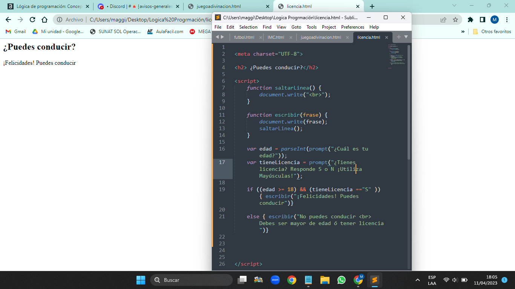The width and height of the screenshot is (515, 289).
Task: Open the Chrome three-dot menu
Action: (x=507, y=20)
